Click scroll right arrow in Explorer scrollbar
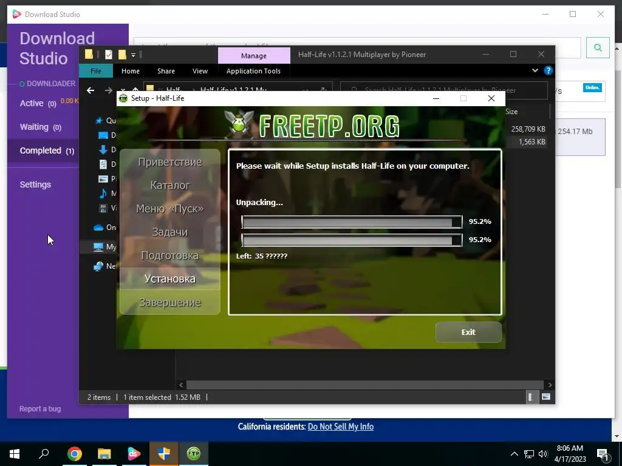The width and height of the screenshot is (622, 466). [550, 385]
